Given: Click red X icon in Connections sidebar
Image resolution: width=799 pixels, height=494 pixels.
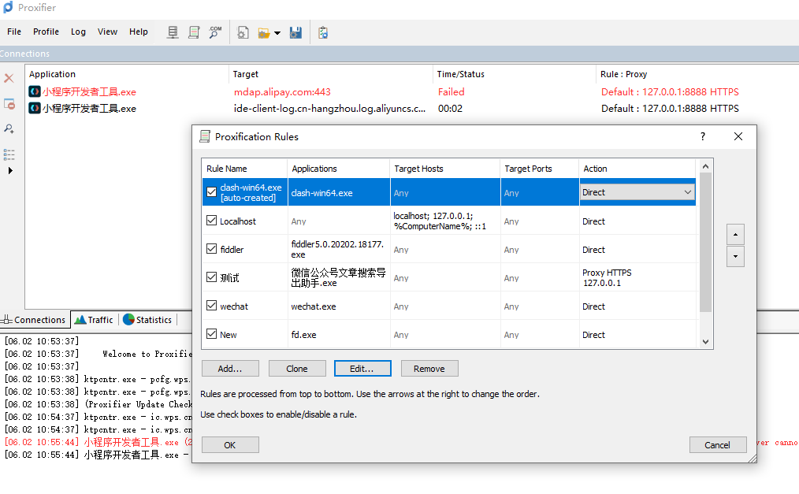Looking at the screenshot, I should (x=9, y=78).
